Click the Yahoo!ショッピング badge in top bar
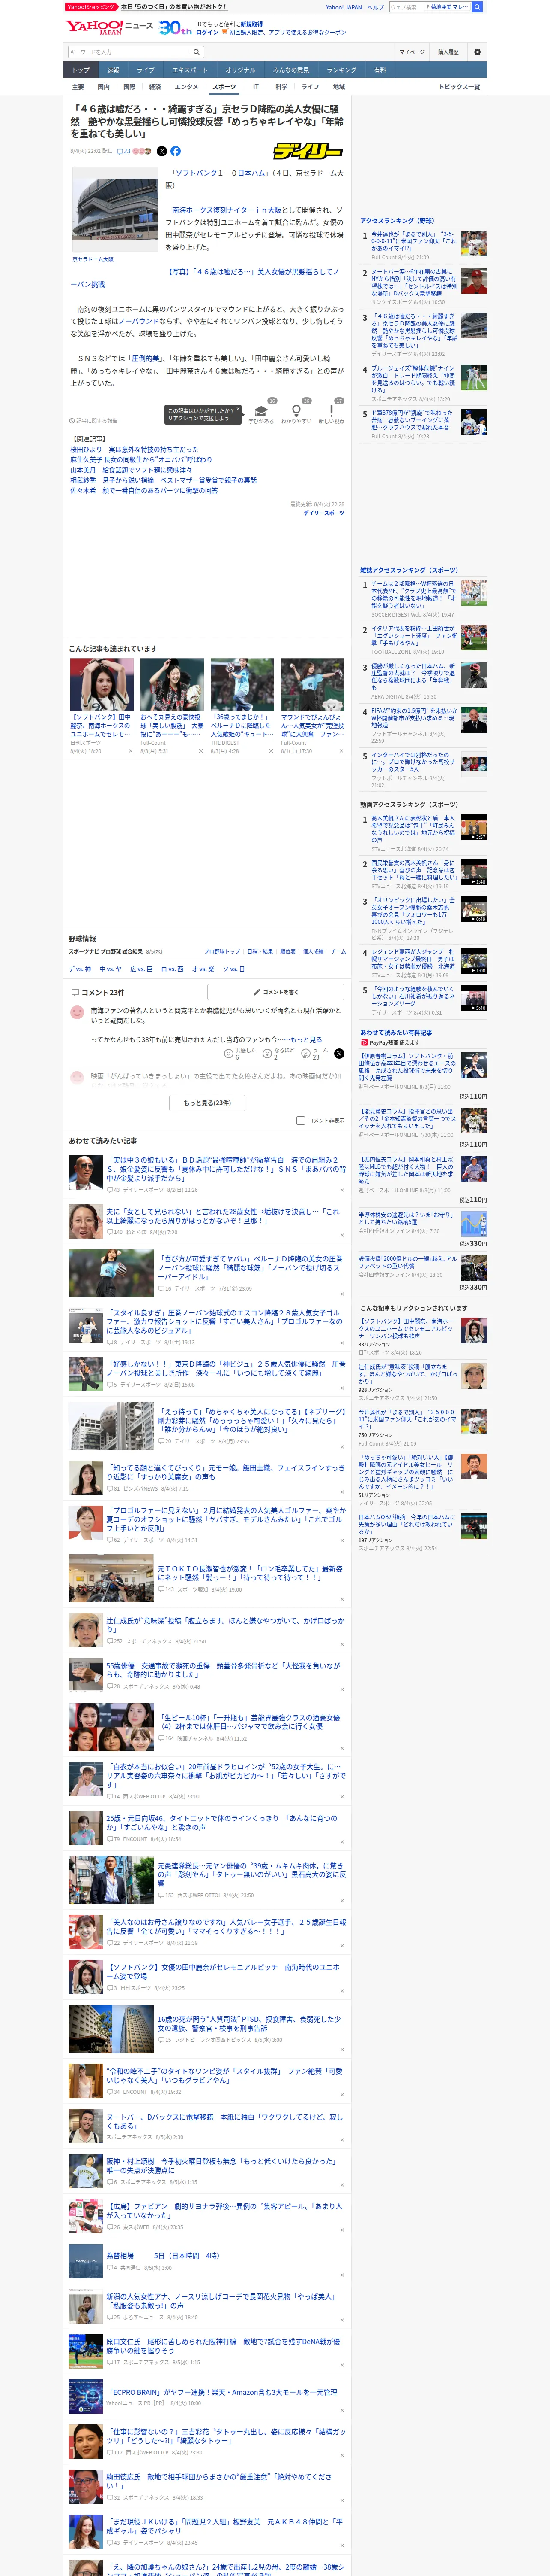The width and height of the screenshot is (550, 2576). [x=91, y=7]
